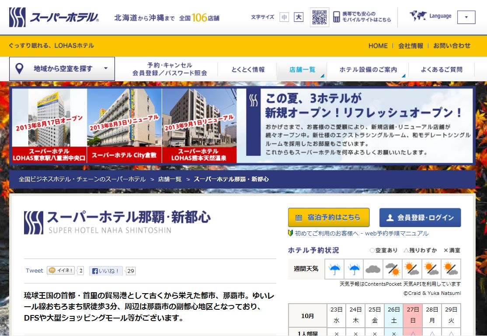This screenshot has width=487, height=336.
Task: Click the Naha Shintoshin hotel logo icon
Action: 34,223
